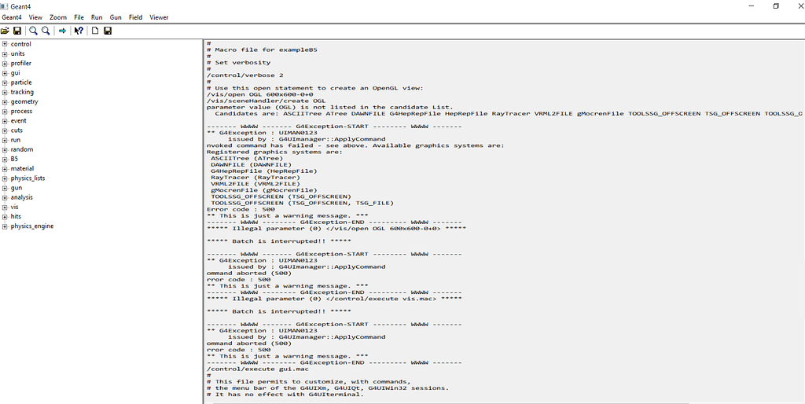This screenshot has height=404, width=805.
Task: Expand the geometry command tree node
Action: click(5, 101)
